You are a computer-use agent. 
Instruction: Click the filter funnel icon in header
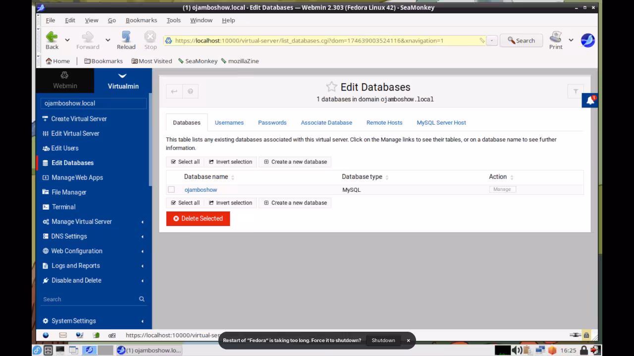point(576,91)
